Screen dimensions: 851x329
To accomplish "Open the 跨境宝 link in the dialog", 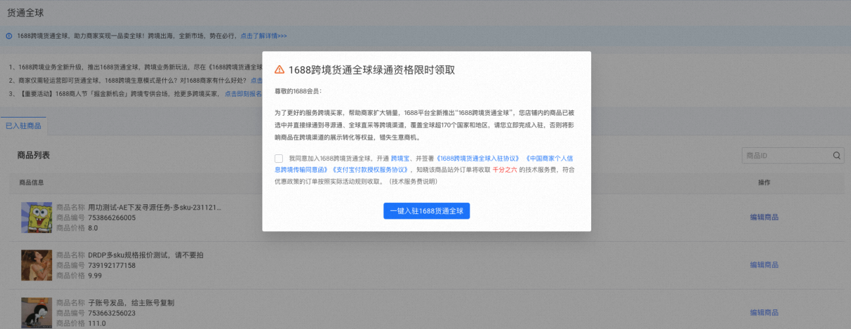I will click(400, 158).
